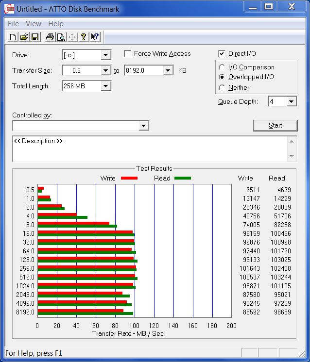The height and width of the screenshot is (362, 310).
Task: Click the red Write legend swatch
Action: [x=129, y=178]
